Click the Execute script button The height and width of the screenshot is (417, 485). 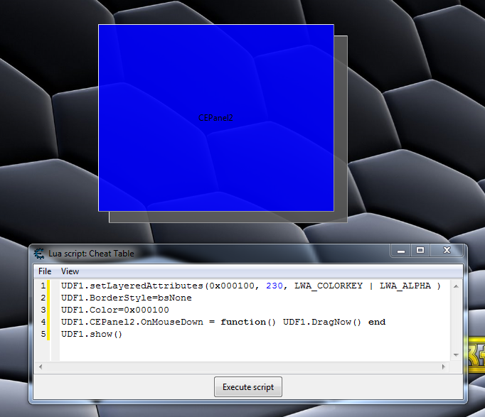point(248,386)
